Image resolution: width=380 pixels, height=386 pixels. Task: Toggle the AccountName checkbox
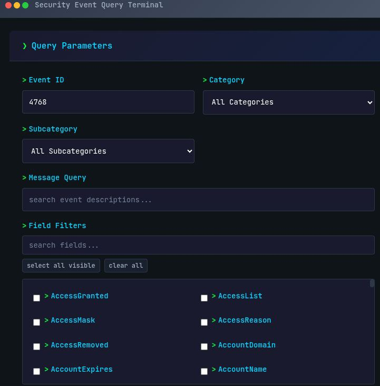tap(204, 371)
